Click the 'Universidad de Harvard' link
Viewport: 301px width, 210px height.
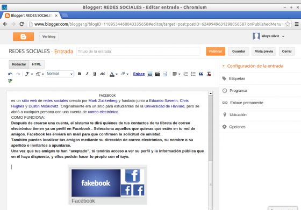(x=164, y=106)
